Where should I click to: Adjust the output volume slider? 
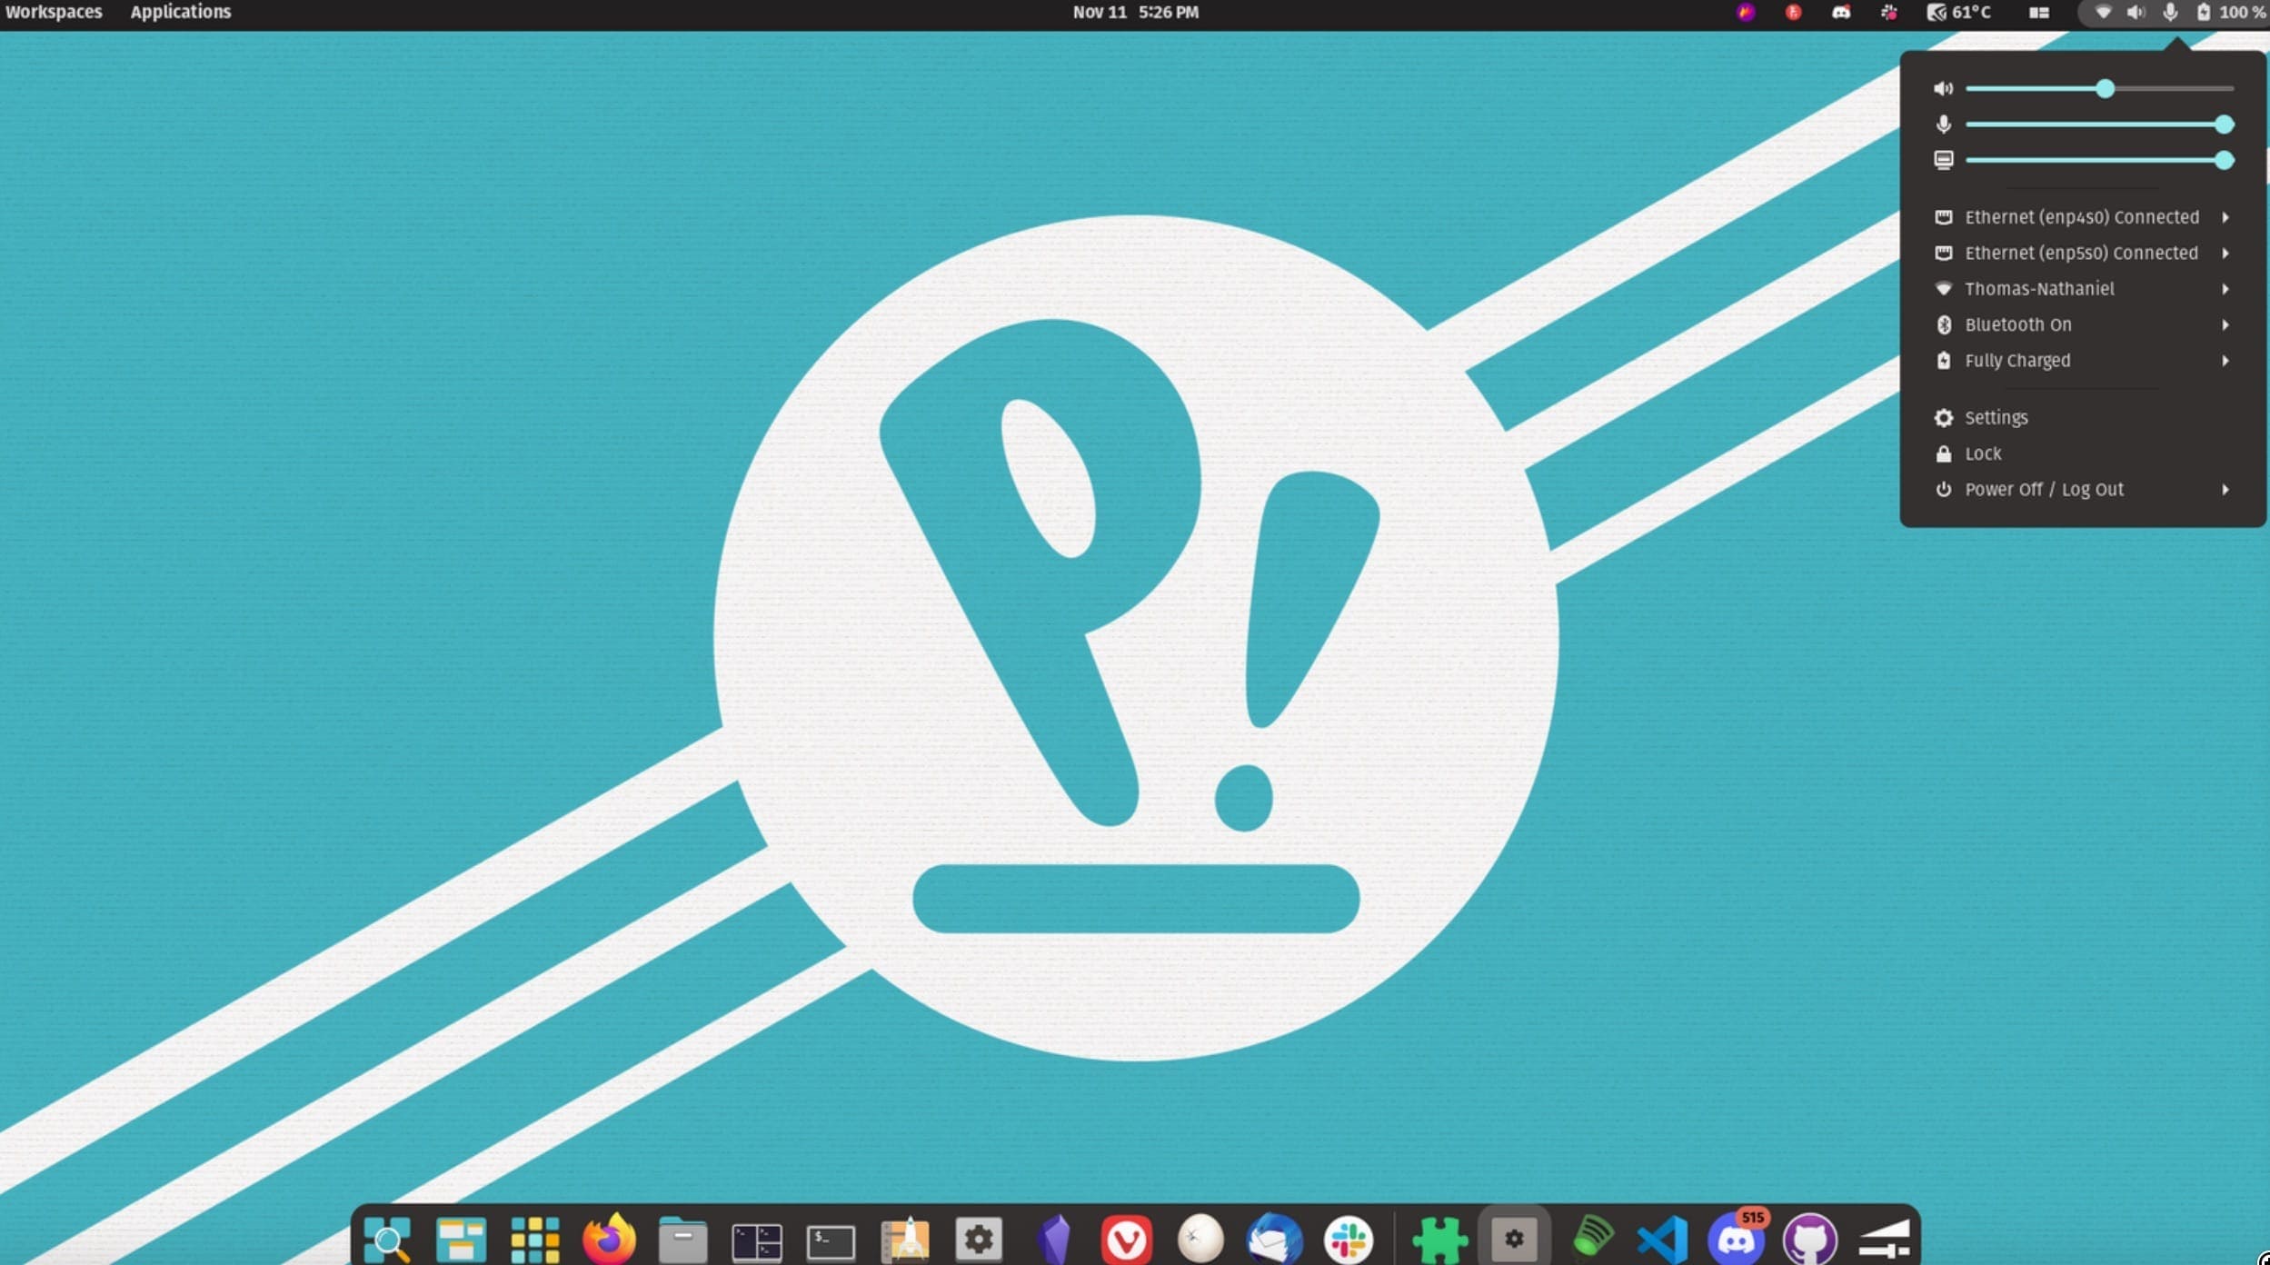(2099, 88)
